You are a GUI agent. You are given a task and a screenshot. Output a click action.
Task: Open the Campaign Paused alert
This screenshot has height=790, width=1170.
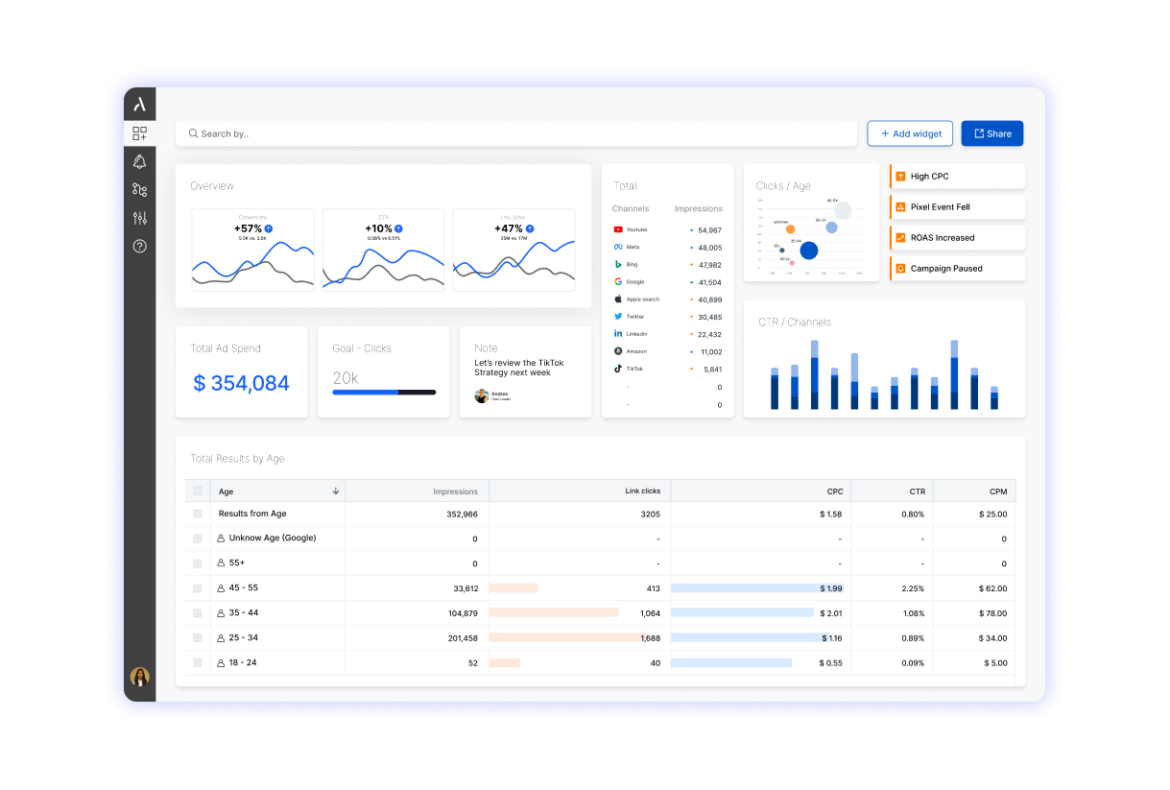click(x=958, y=269)
